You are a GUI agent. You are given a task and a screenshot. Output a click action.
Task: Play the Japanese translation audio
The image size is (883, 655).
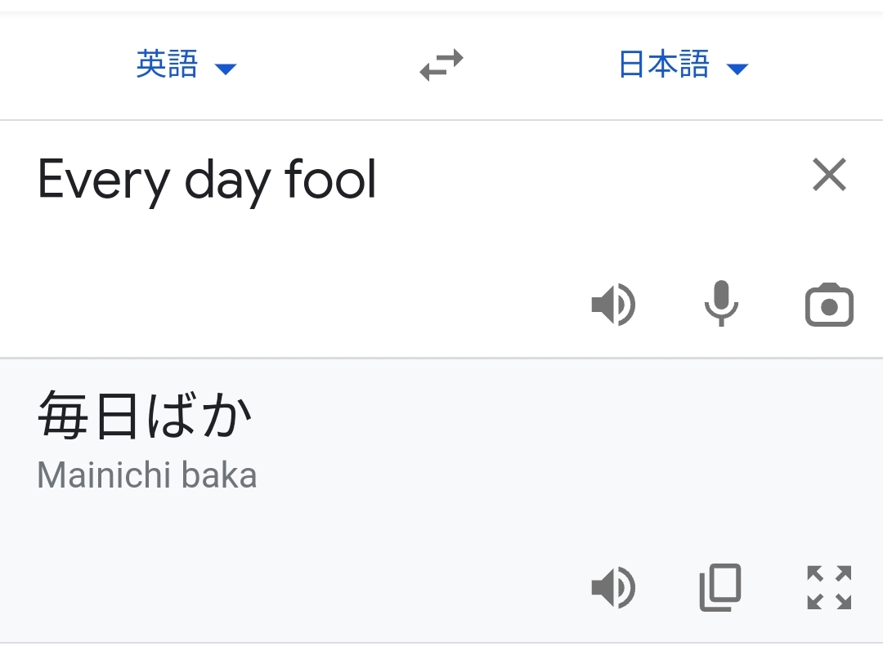[613, 588]
